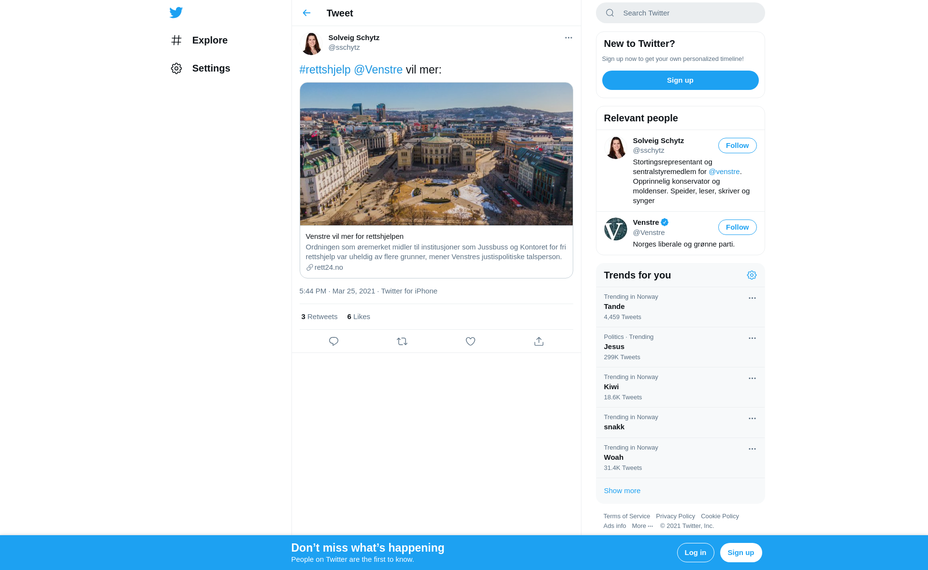Image resolution: width=928 pixels, height=570 pixels.
Task: Open the #rettshjelp hashtag link
Action: pyautogui.click(x=325, y=70)
